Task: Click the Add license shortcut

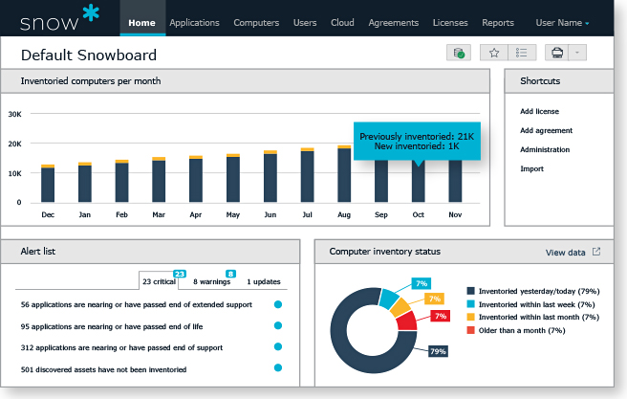Action: click(x=539, y=112)
